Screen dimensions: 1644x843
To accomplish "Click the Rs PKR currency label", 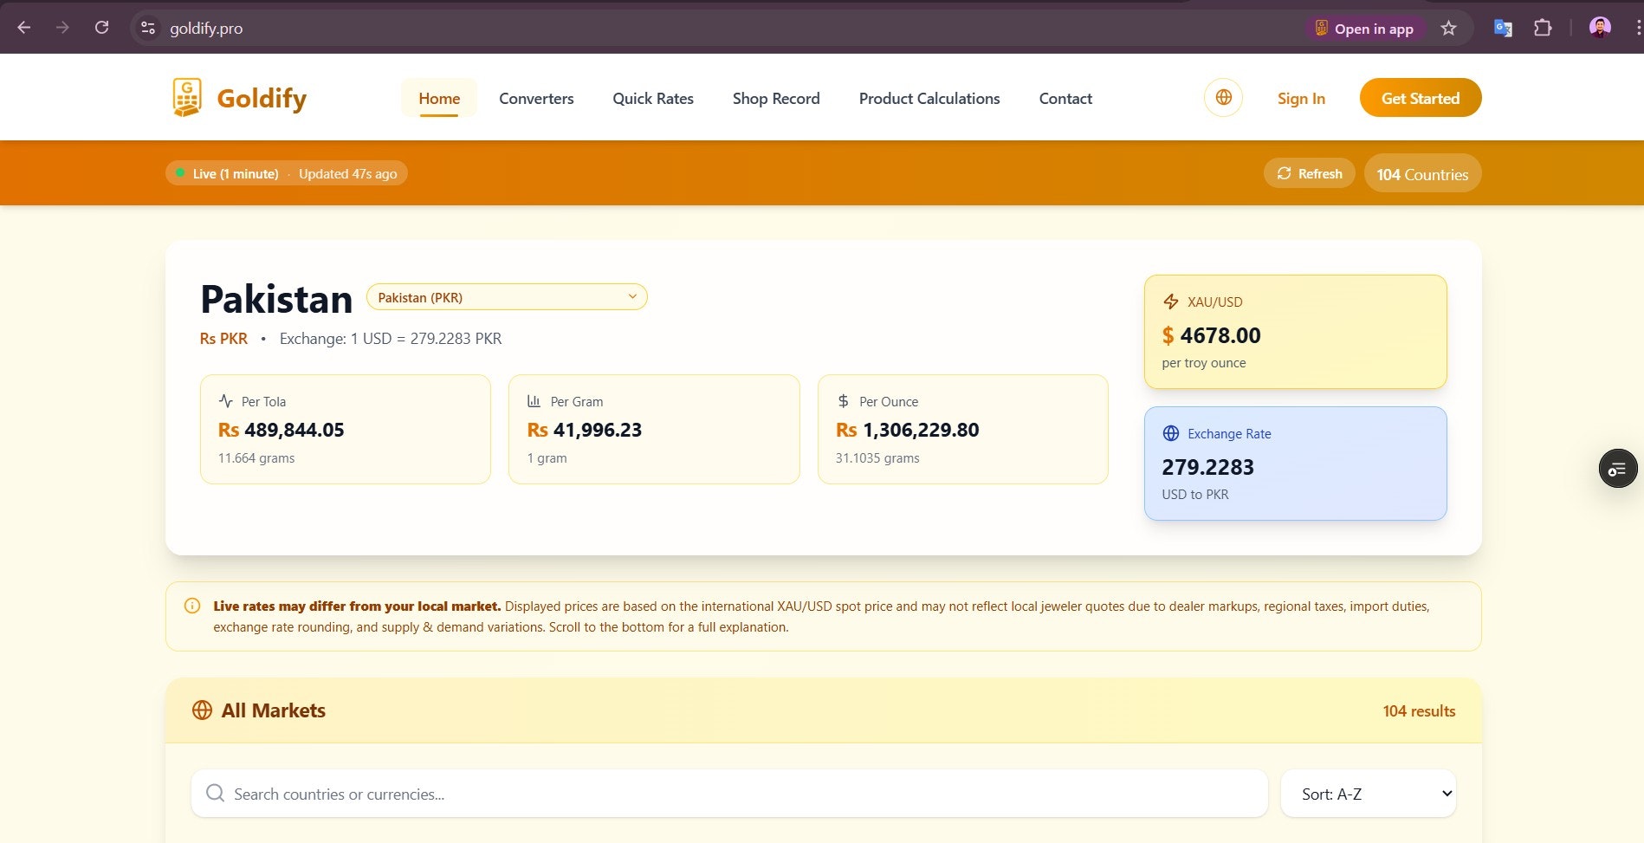I will [x=223, y=338].
